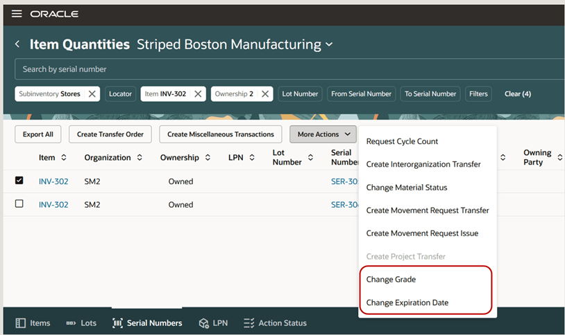Screen dimensions: 565x335
Task: Open the first row serial number link
Action: 344,181
